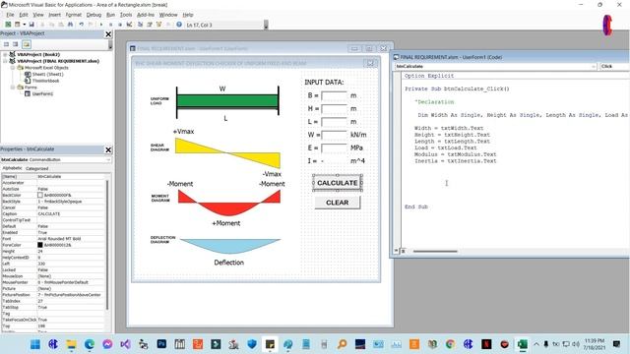
Task: Open Properties Window toolbar icon
Action: [x=150, y=25]
